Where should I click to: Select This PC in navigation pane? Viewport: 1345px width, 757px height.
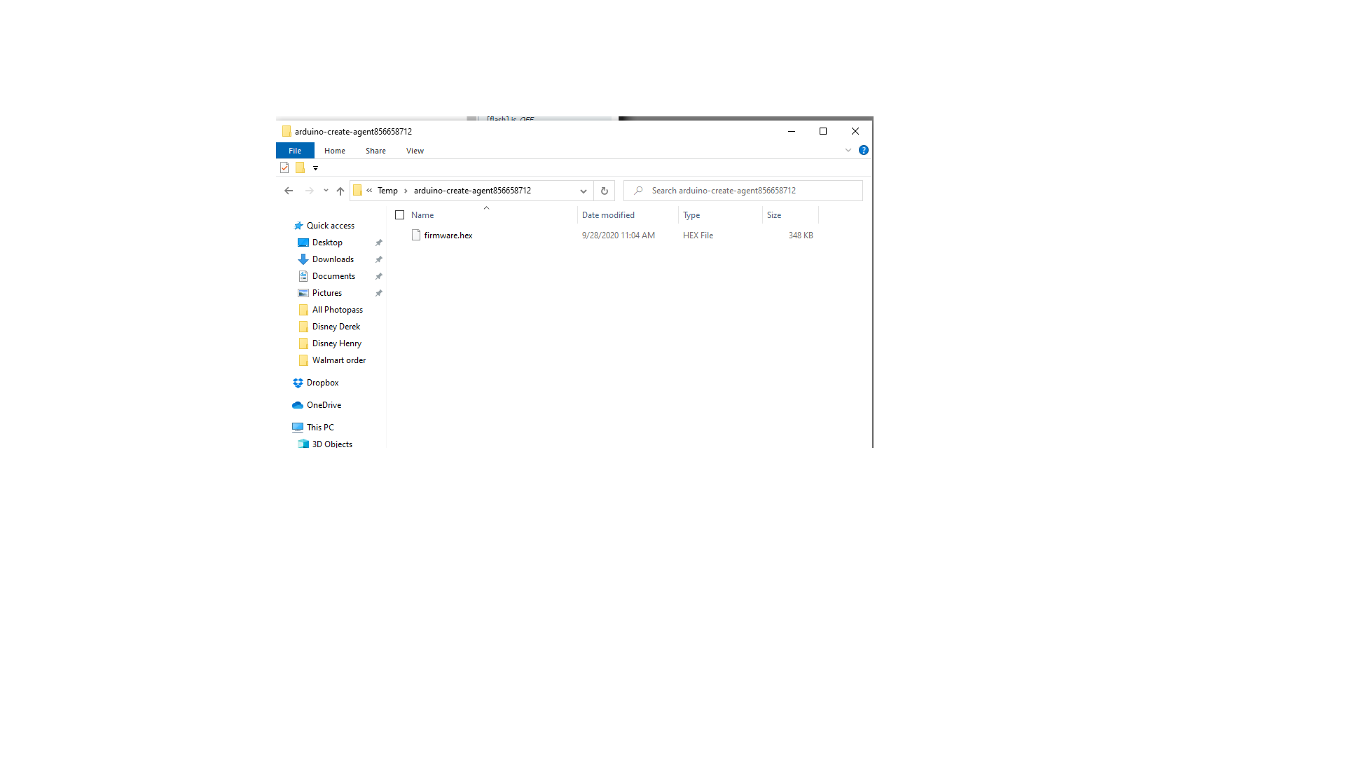[x=320, y=428]
